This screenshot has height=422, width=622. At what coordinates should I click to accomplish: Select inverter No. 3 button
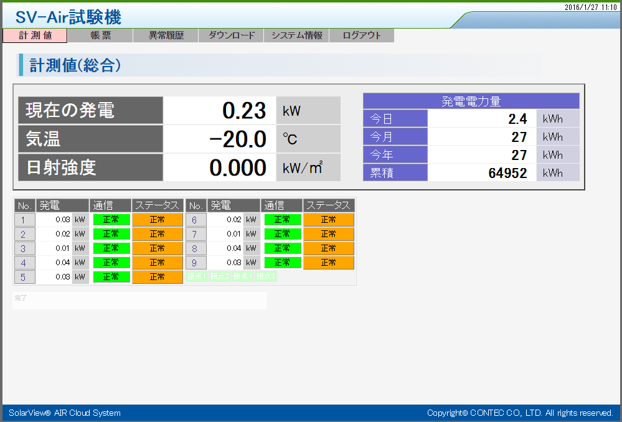coord(24,248)
